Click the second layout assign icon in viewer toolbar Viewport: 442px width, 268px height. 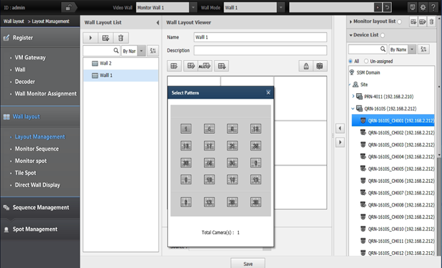191,66
